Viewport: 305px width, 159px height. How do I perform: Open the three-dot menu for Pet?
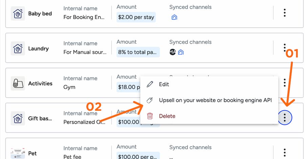pos(285,153)
